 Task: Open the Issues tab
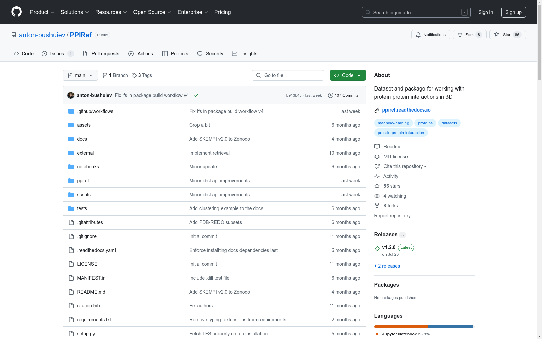tap(58, 54)
